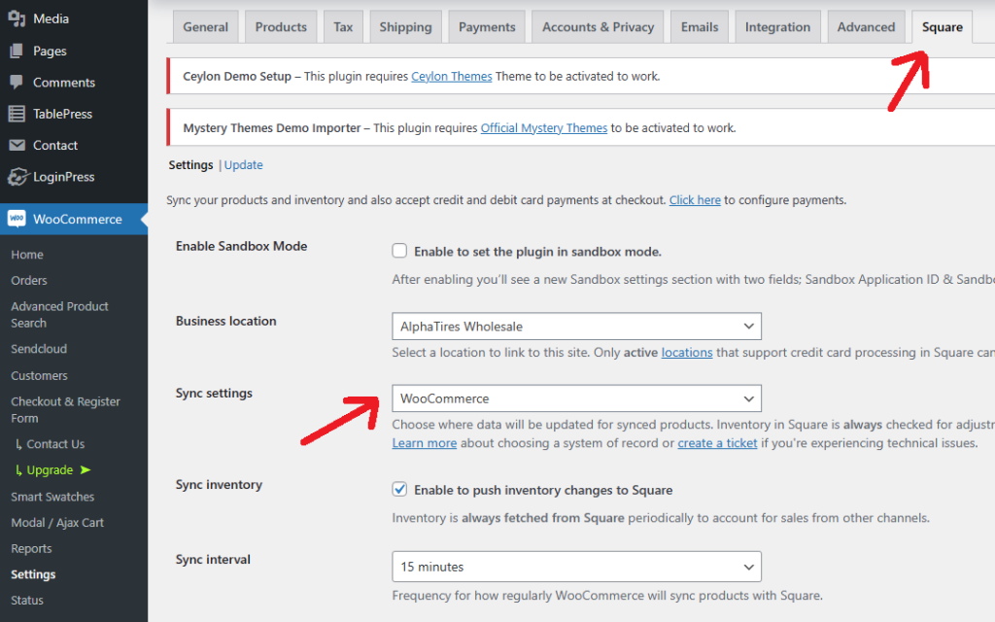
Task: Open the Settings sub-section heading
Action: click(190, 165)
